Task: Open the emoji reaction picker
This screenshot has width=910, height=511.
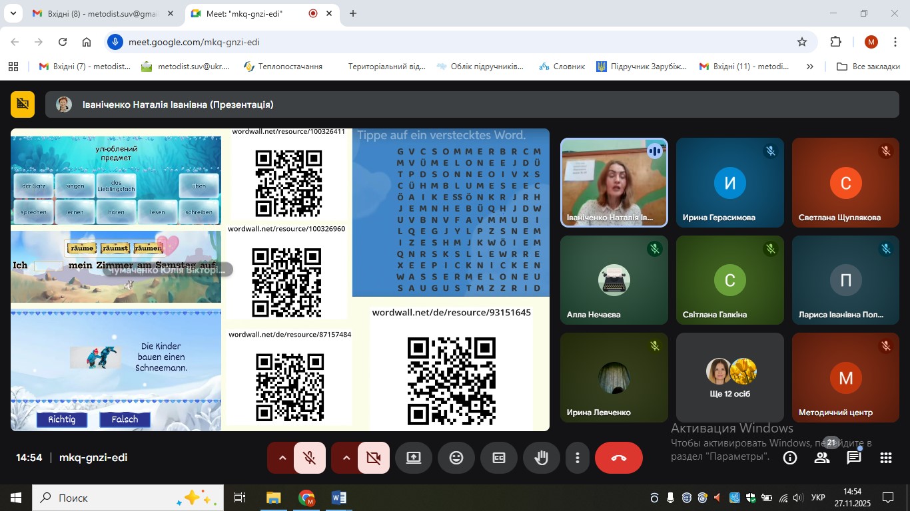Action: (x=456, y=458)
